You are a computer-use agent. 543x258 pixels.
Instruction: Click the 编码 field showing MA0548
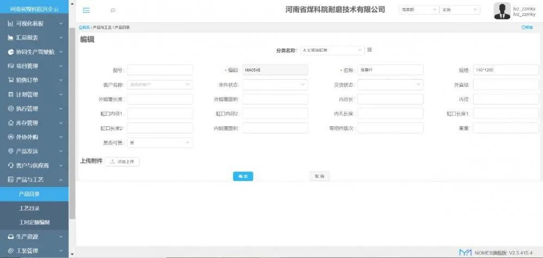coord(275,70)
